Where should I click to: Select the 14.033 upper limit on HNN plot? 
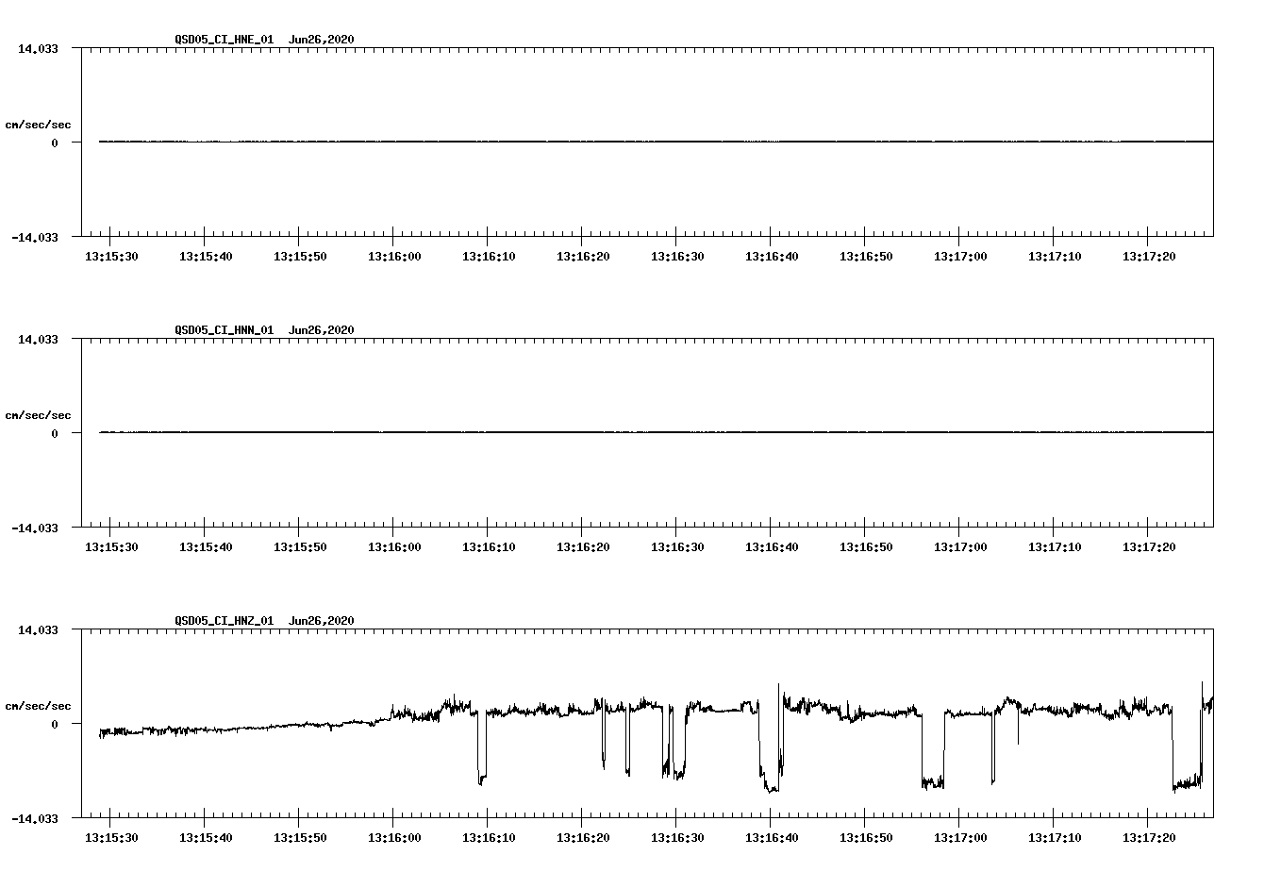[x=38, y=339]
